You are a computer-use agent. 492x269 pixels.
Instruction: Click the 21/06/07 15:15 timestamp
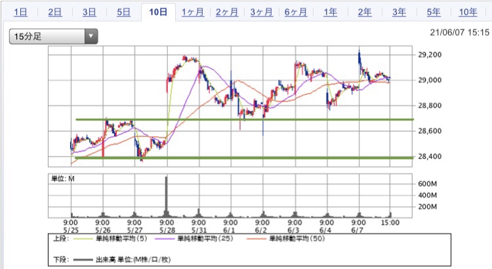coord(459,33)
